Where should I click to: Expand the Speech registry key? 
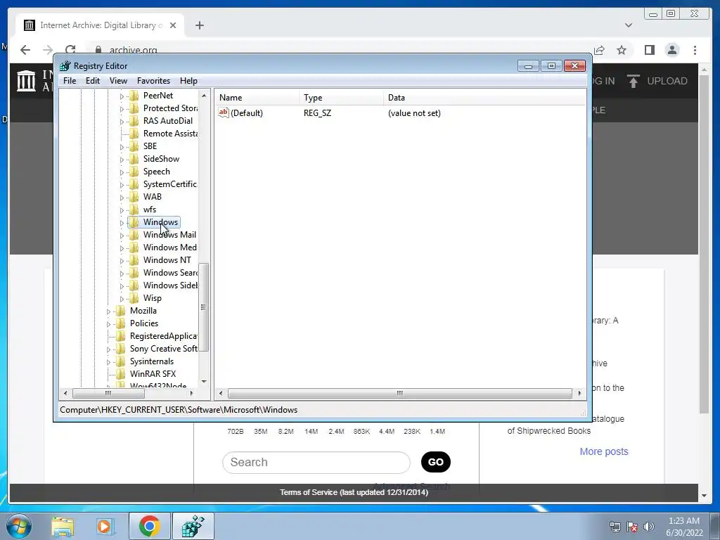(x=122, y=172)
